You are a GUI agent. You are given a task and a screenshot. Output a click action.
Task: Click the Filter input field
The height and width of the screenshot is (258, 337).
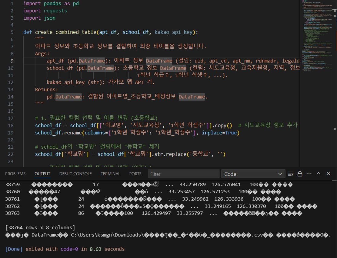pos(184,174)
